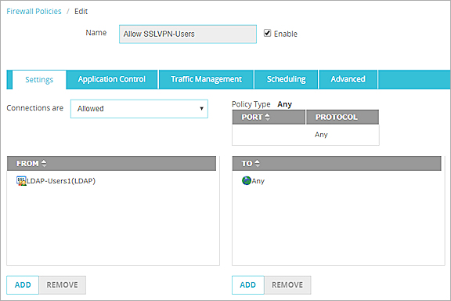Switch to the Settings tab
451x301 pixels.
[x=39, y=79]
